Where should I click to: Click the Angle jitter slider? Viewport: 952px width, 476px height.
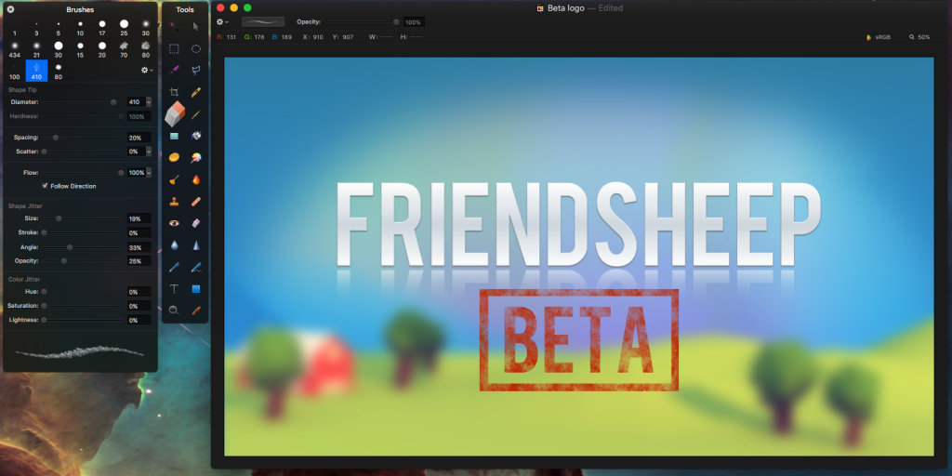83,247
